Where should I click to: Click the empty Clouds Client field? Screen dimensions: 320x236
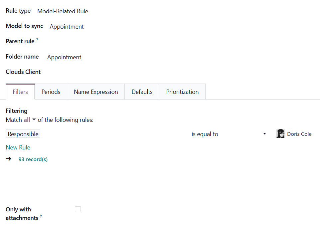coord(100,72)
